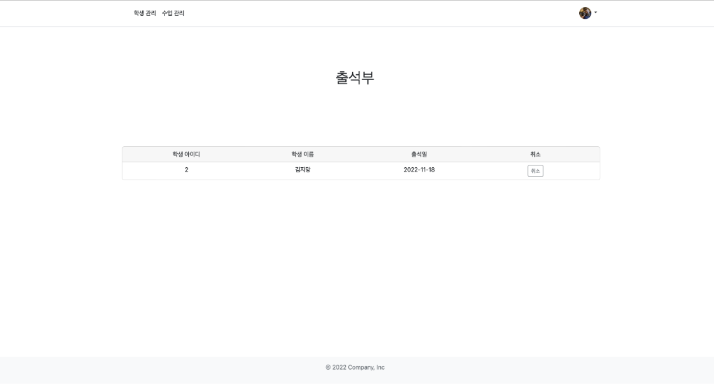Click the 취소 column header label
This screenshot has width=722, height=386.
(535, 154)
